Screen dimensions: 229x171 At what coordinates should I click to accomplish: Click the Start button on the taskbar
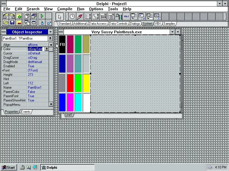coord(9,168)
